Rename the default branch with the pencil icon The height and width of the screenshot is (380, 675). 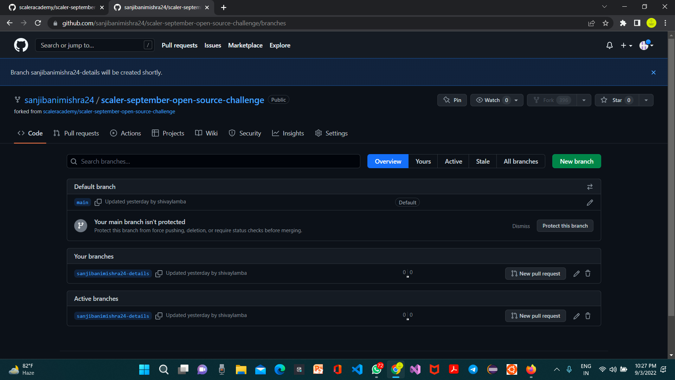point(590,202)
